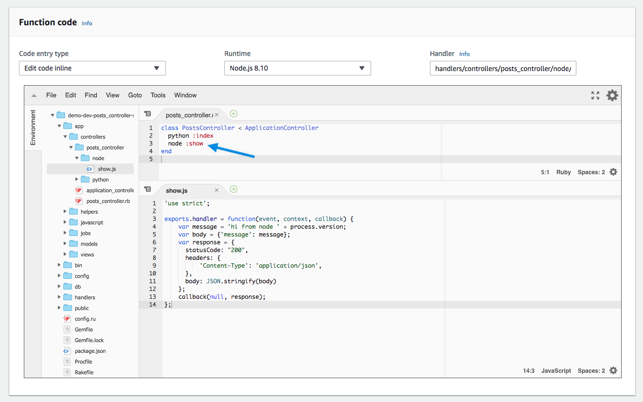Click the Handler input field
Screen dimensions: 643x402
(503, 68)
